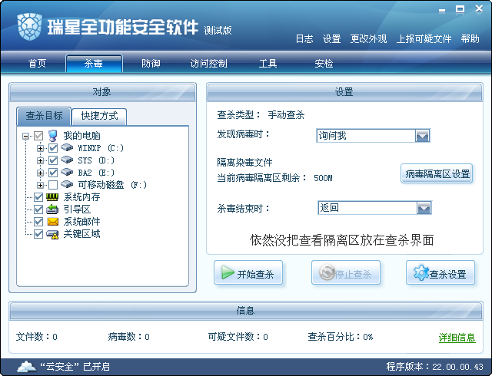This screenshot has width=492, height=376.
Task: Open the 杀毒结束时 dropdown arrow
Action: [x=424, y=208]
